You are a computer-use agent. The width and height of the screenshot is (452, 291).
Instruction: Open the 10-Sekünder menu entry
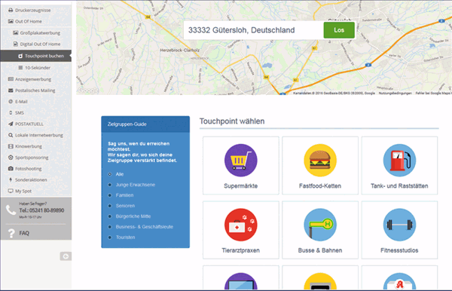[36, 68]
